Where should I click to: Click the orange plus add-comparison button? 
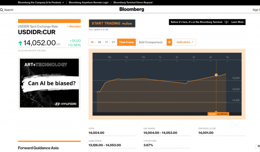click(x=169, y=42)
